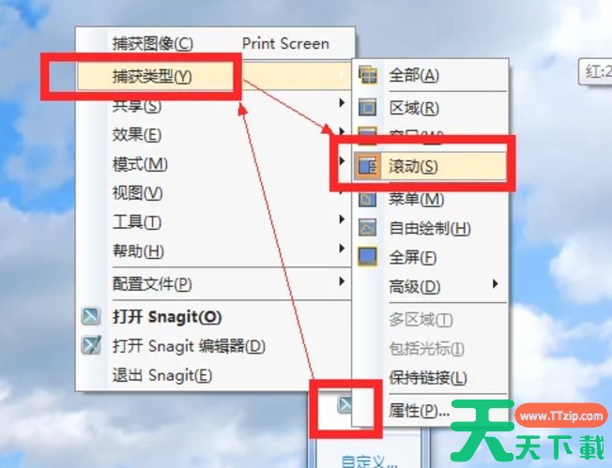Expand the arrow beside 工具(T)
Viewport: 612px width, 468px height.
(x=342, y=219)
